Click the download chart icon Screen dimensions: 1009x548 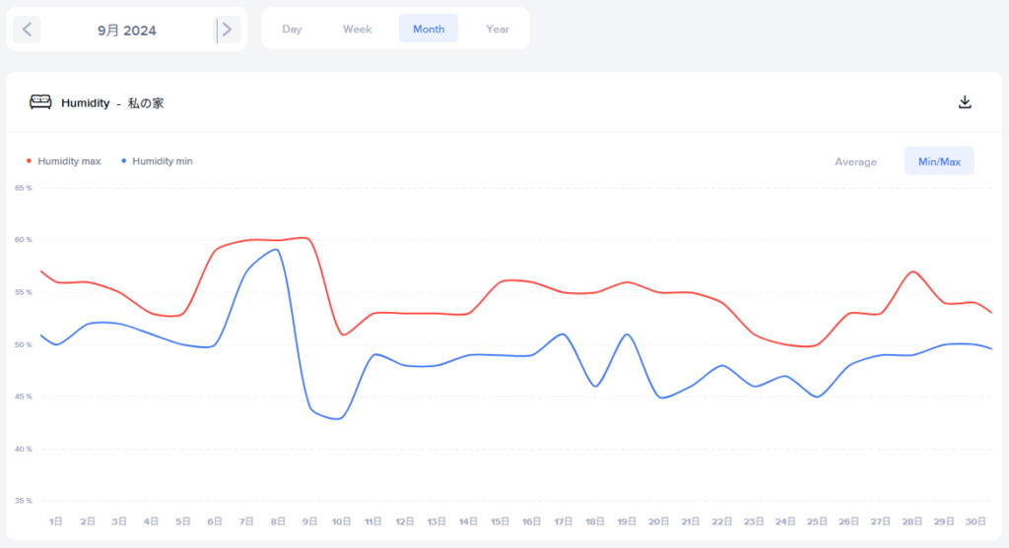click(x=965, y=102)
